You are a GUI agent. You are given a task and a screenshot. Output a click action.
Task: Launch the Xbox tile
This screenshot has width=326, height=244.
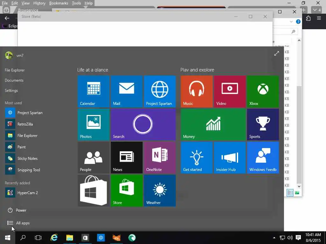click(x=263, y=91)
